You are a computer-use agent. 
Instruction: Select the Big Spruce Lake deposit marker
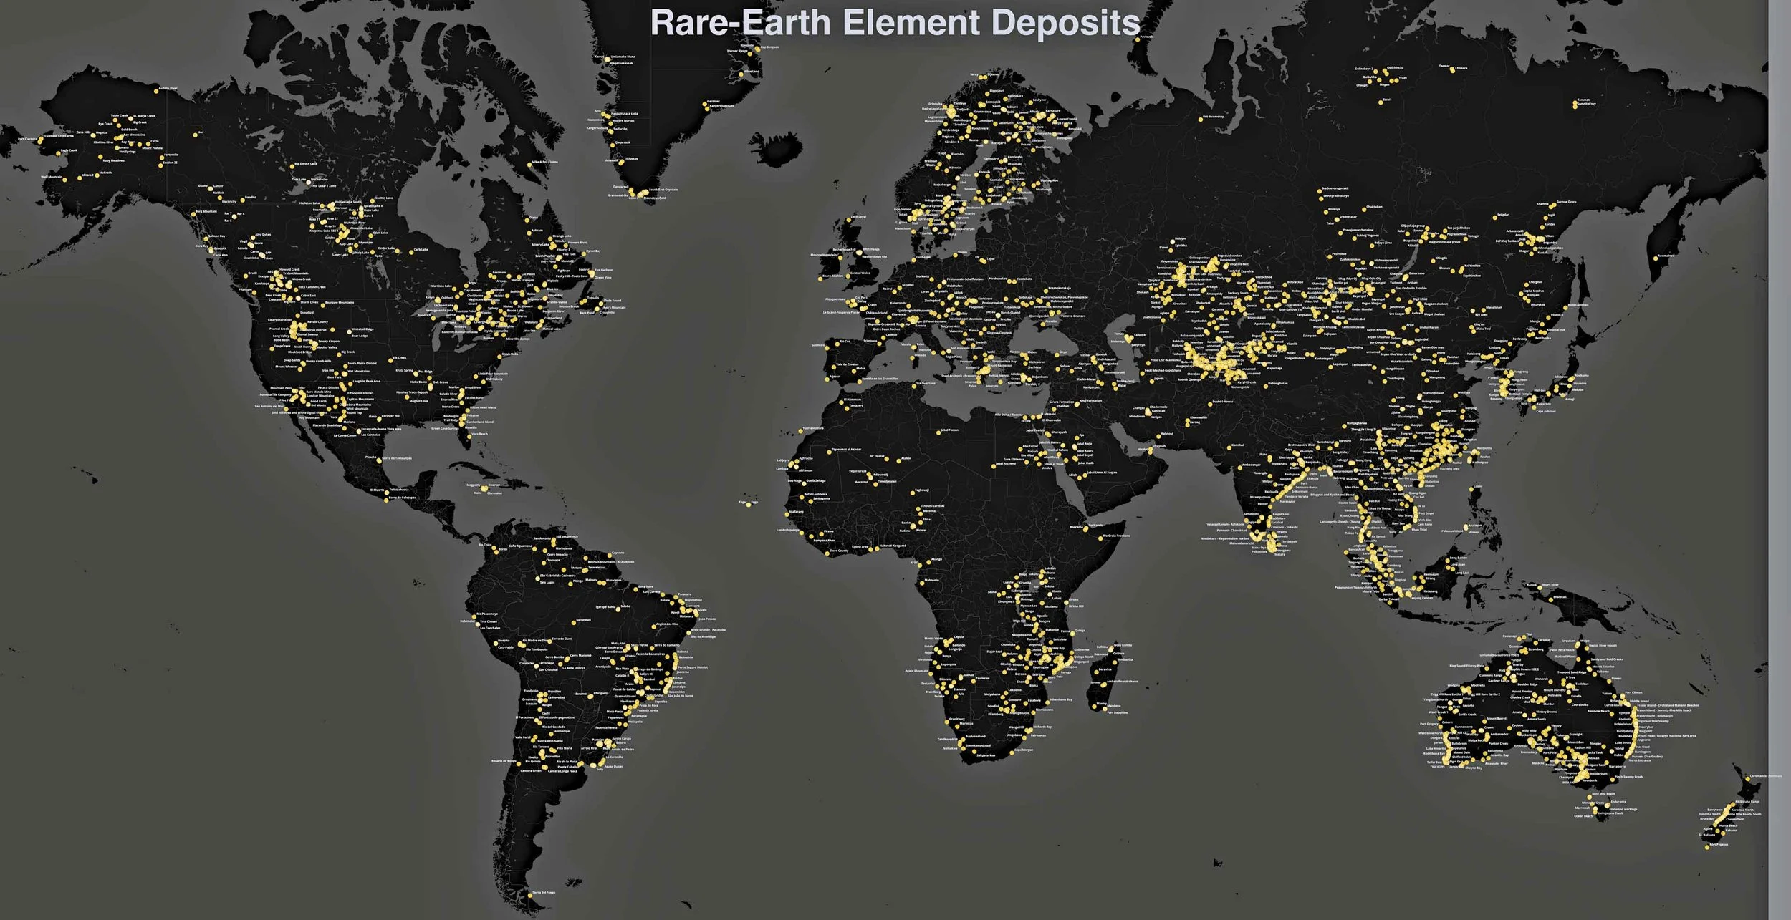293,165
